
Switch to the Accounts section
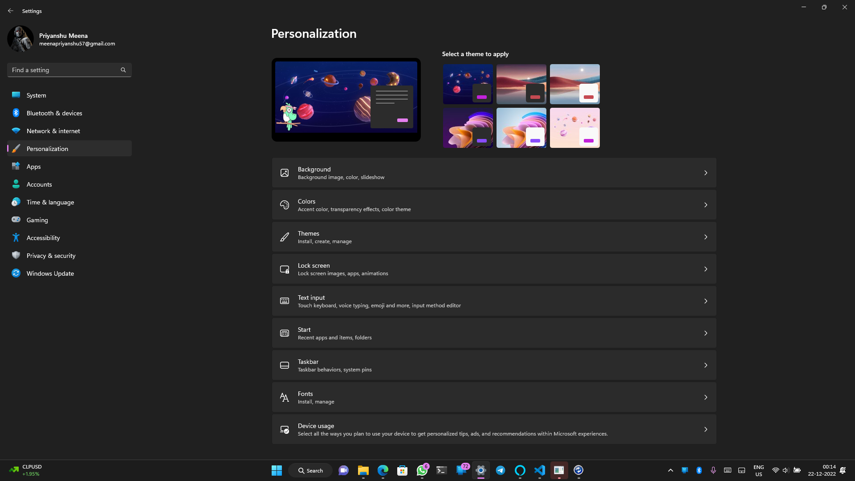tap(39, 184)
